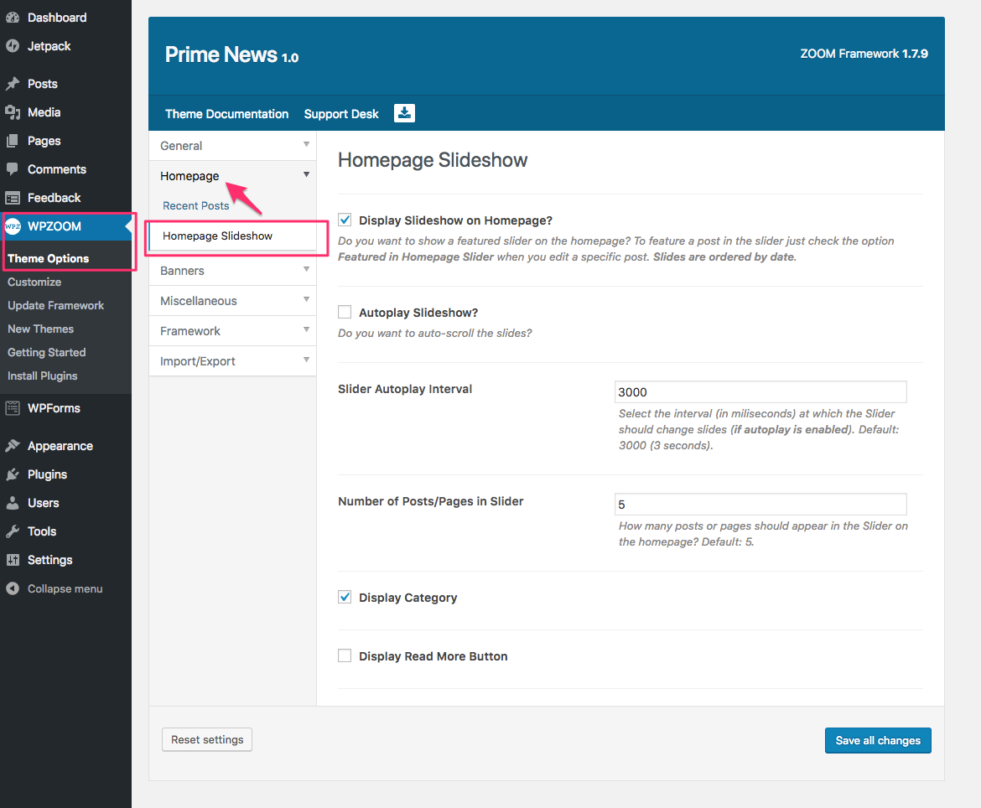Open Customize under WPZOOM menu
Image resolution: width=981 pixels, height=808 pixels.
click(x=34, y=282)
